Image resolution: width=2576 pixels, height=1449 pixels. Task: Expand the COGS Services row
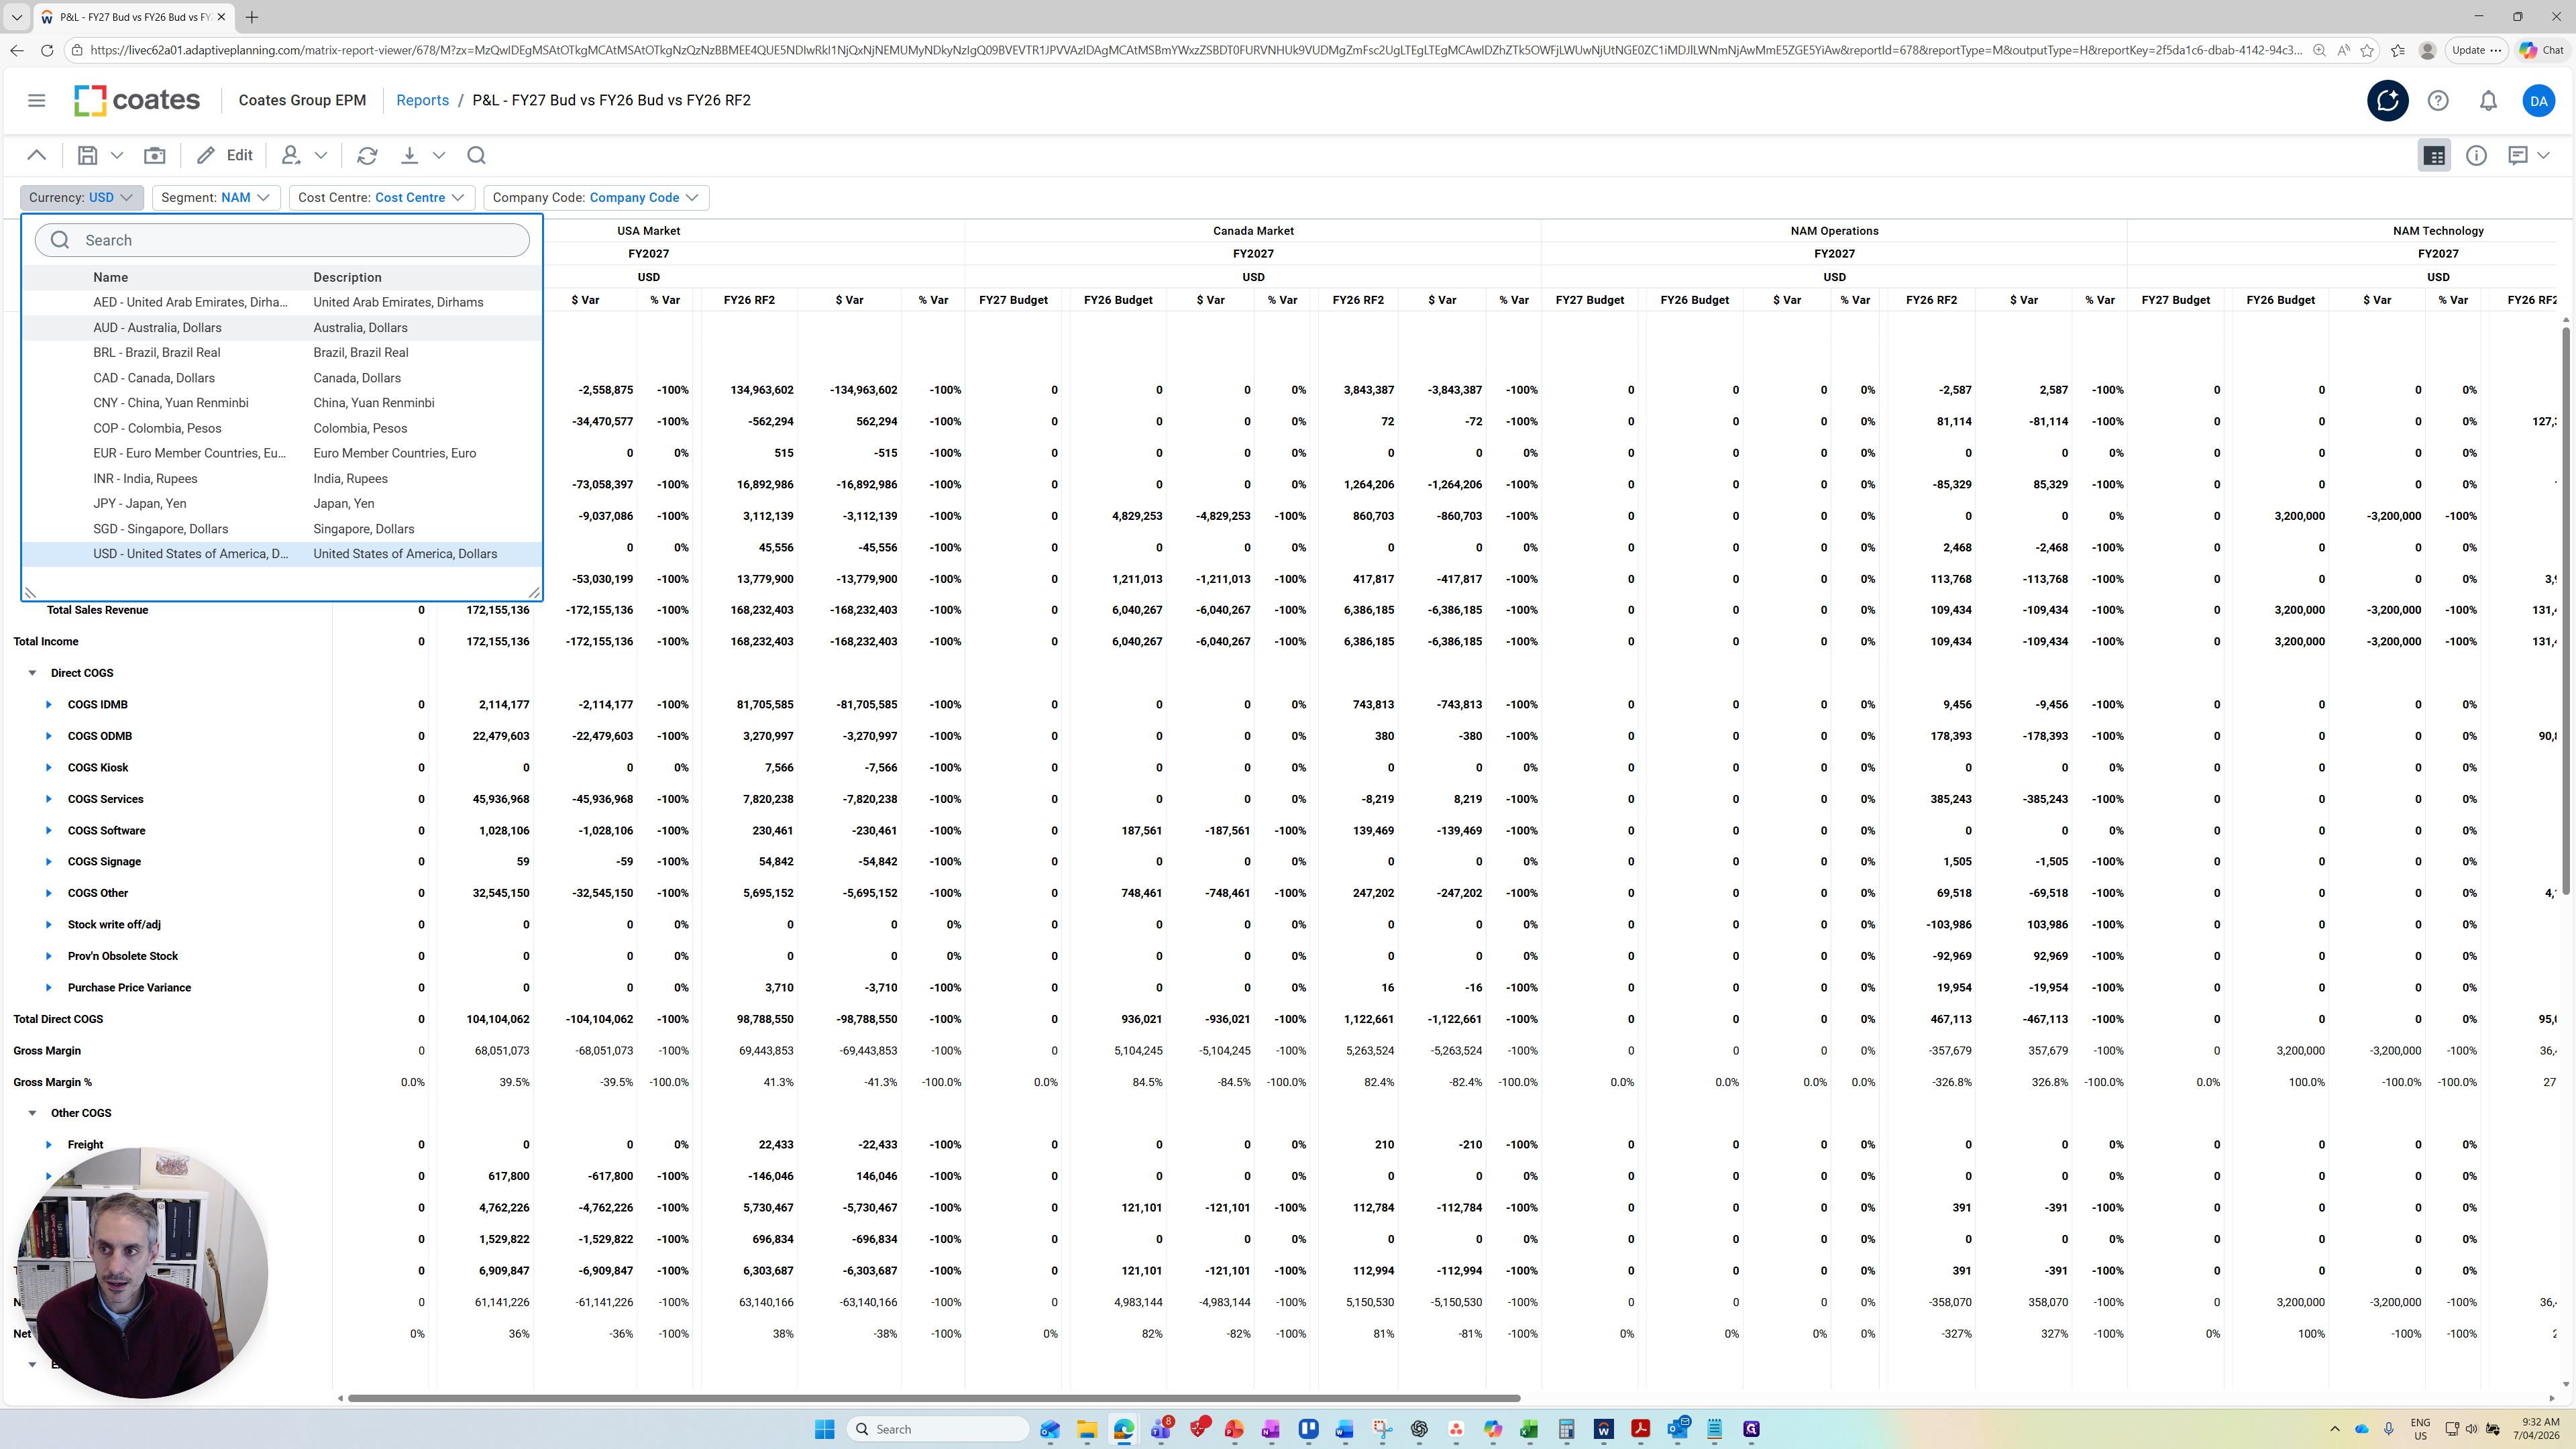[x=48, y=799]
